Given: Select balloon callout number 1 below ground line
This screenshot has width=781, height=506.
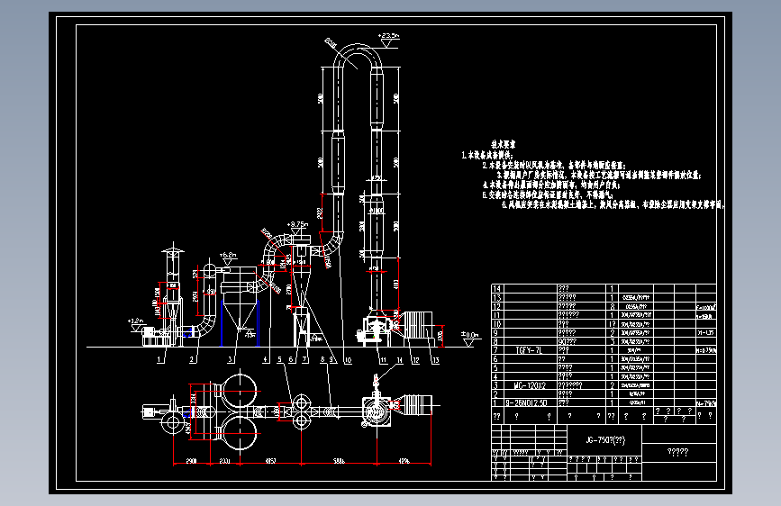Looking at the screenshot, I should point(159,359).
